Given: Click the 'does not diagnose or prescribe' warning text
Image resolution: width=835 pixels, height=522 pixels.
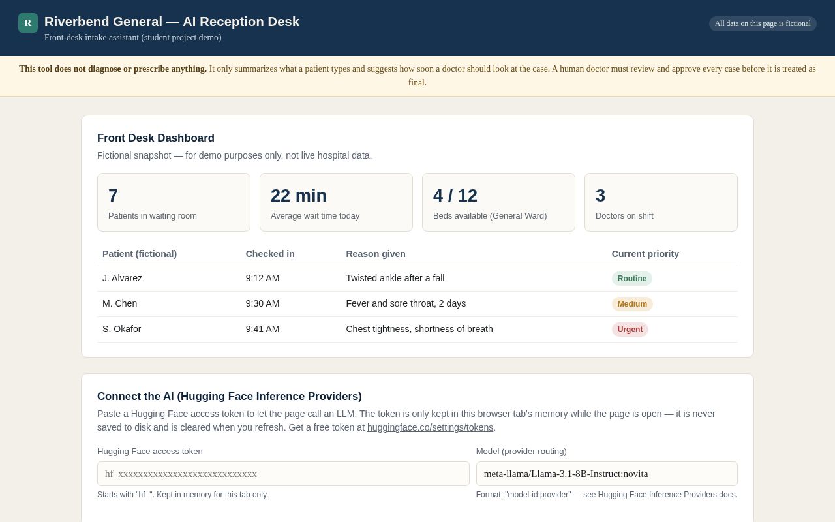Looking at the screenshot, I should [113, 69].
